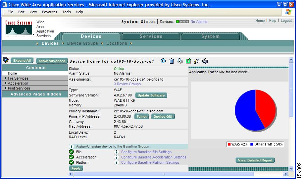
Task: Open the View menu
Action: [33, 12]
